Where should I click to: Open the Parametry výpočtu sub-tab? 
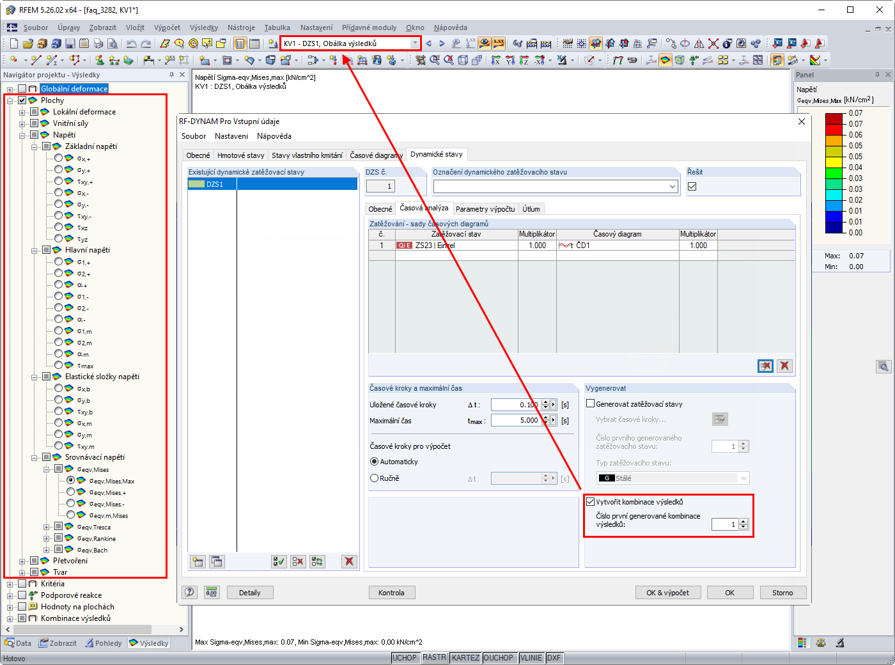click(485, 209)
